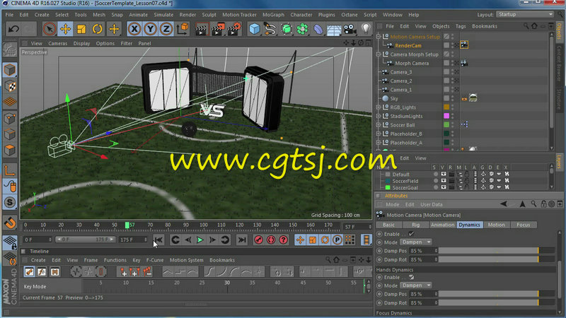Click the current frame field 57 F

[x=357, y=227]
